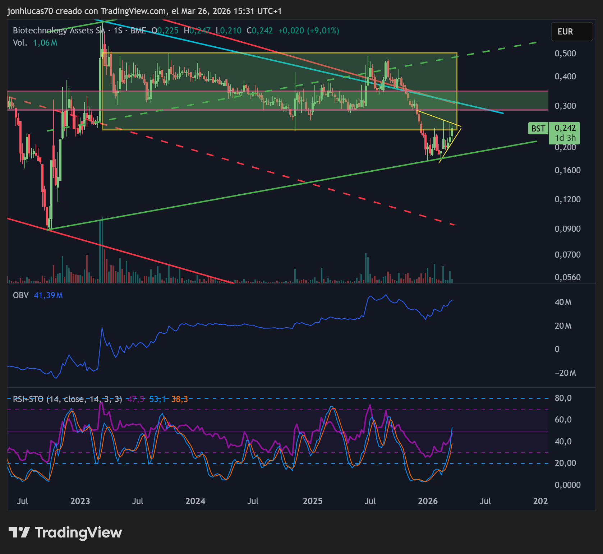Click the 2023 marker on time axis

(x=80, y=501)
